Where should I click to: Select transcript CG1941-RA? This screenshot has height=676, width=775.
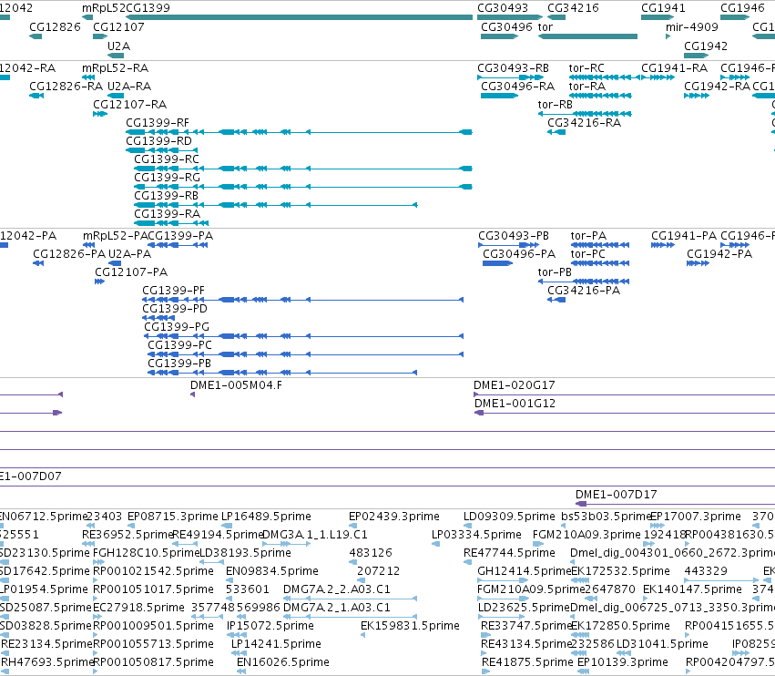point(674,67)
